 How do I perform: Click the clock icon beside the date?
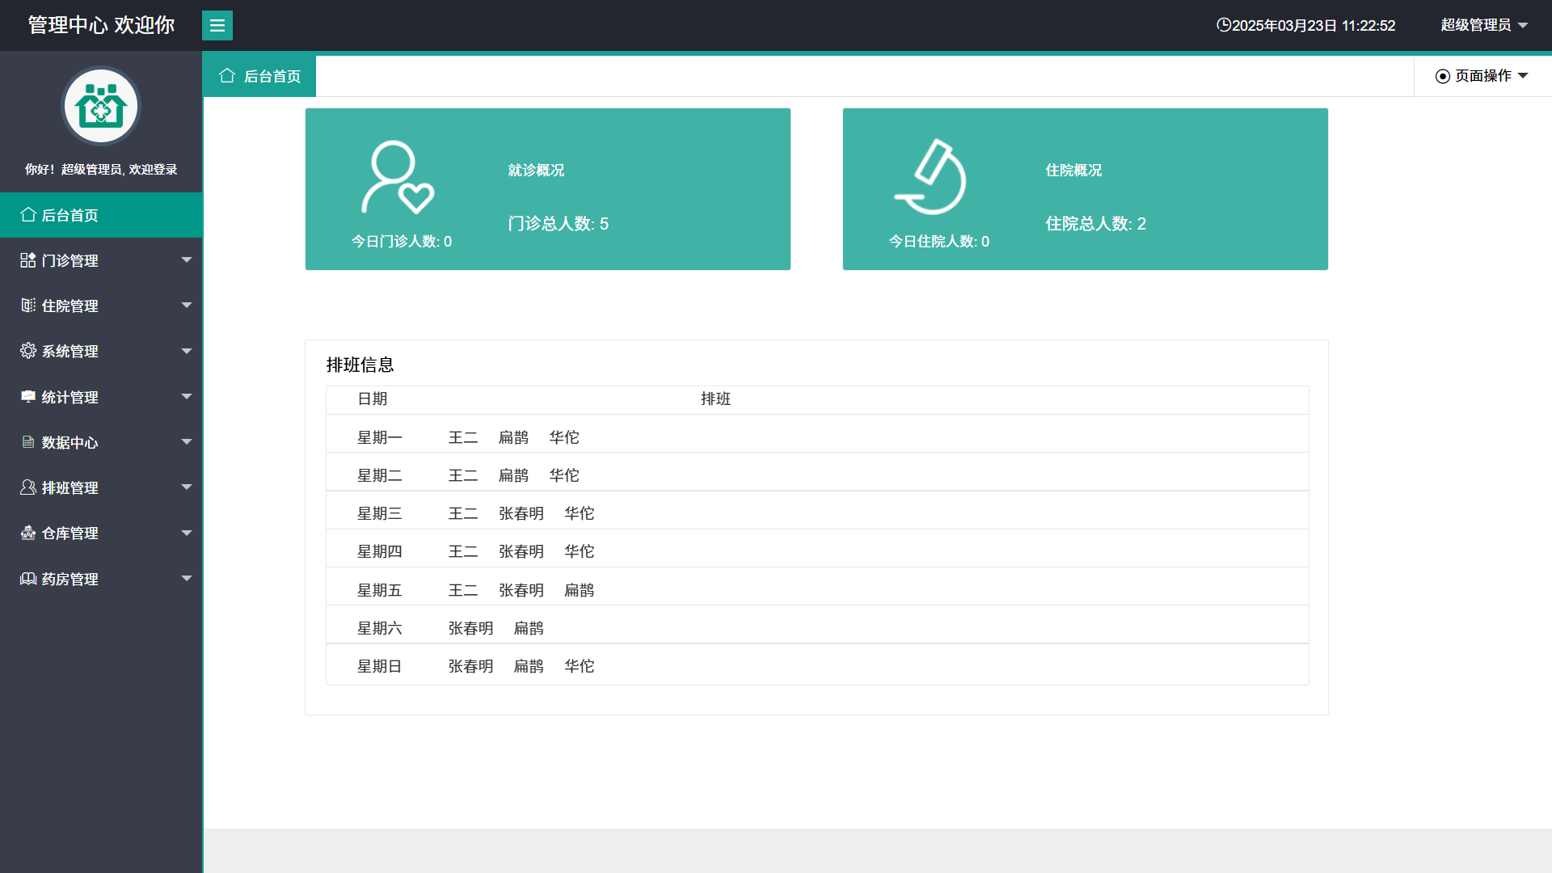1223,25
